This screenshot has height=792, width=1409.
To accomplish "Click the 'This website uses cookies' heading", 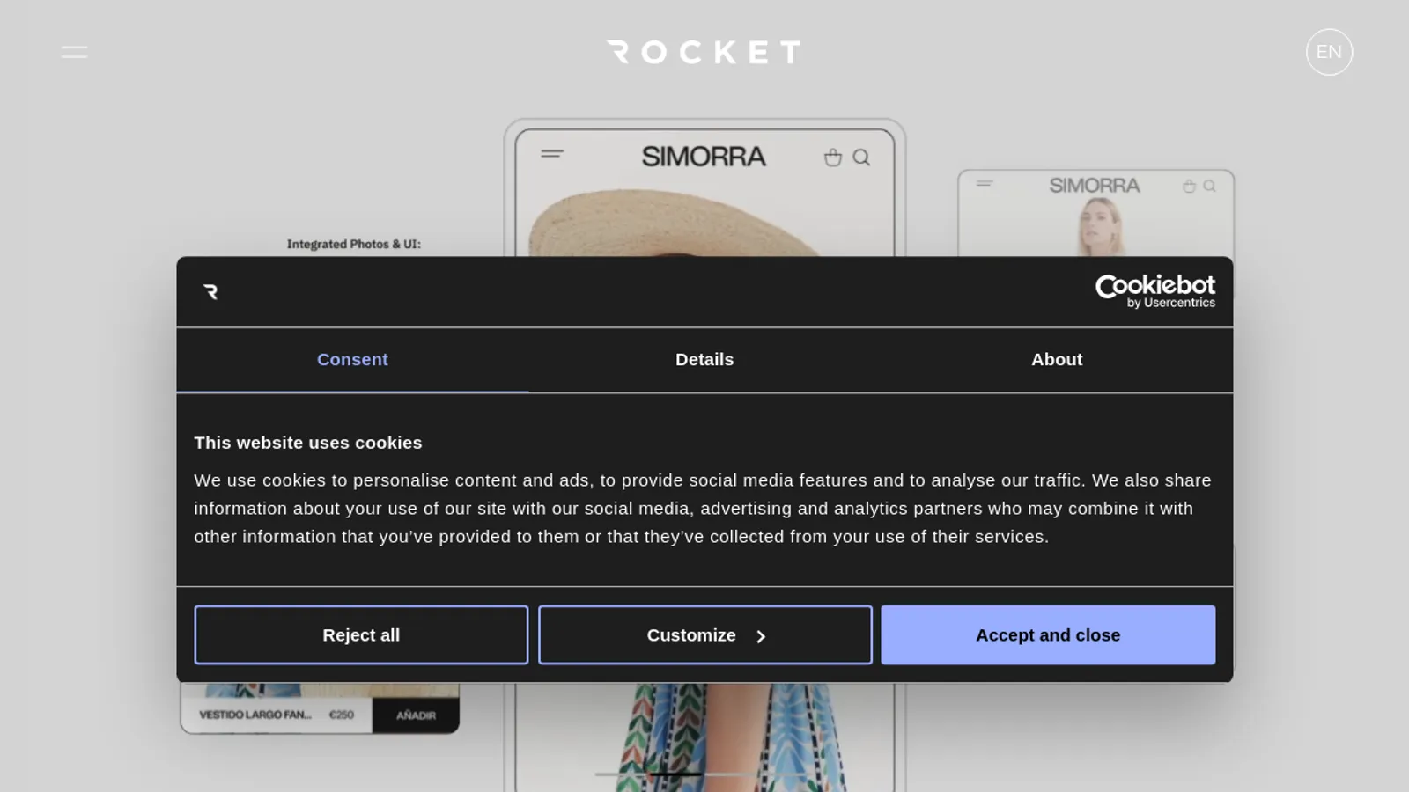I will pyautogui.click(x=308, y=443).
